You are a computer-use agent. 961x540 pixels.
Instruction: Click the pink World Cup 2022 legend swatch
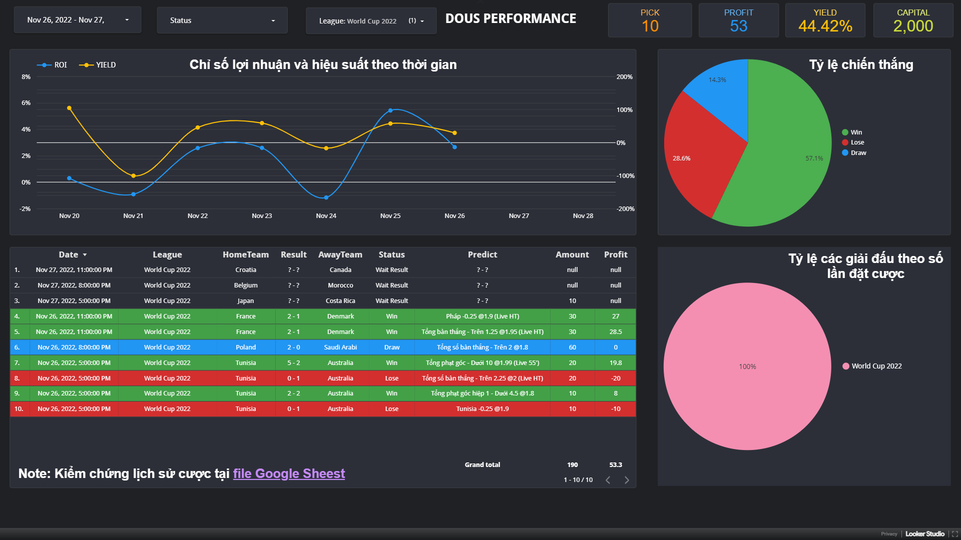tap(846, 366)
